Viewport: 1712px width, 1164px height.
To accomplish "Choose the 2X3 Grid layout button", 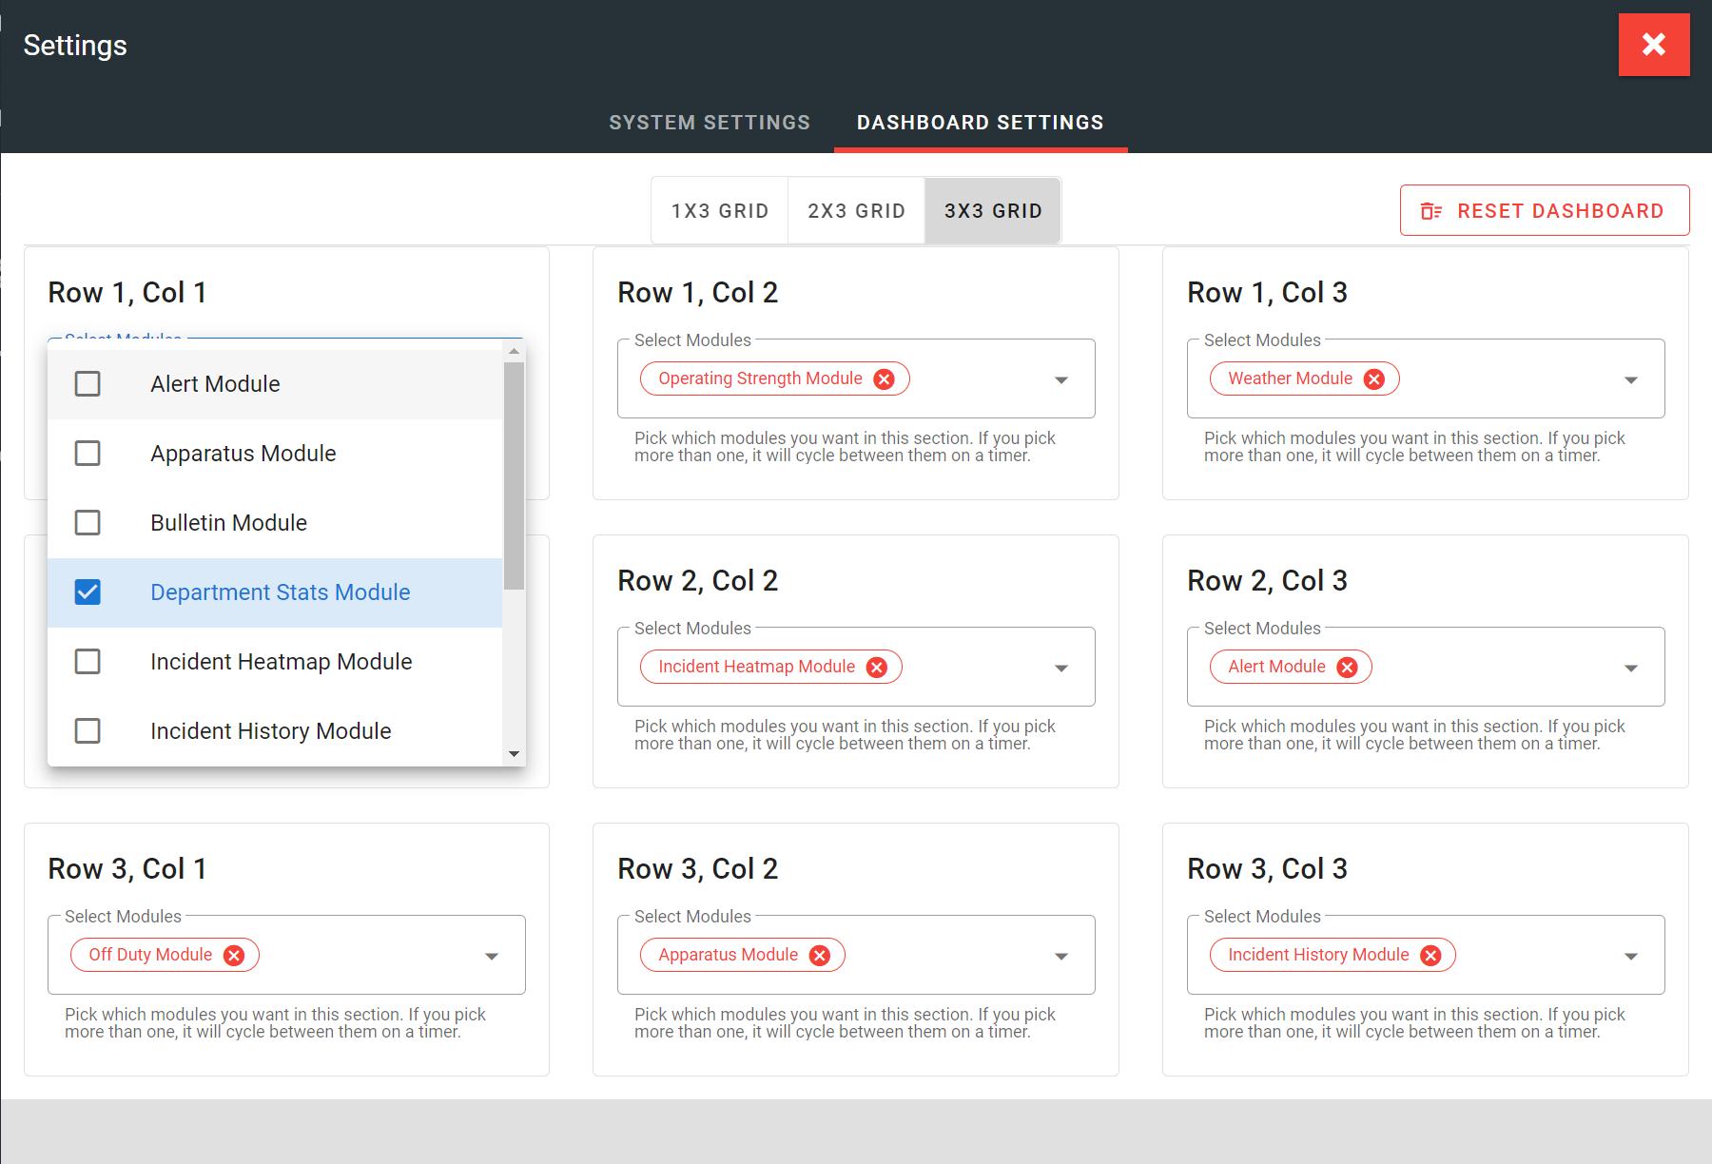I will point(856,211).
